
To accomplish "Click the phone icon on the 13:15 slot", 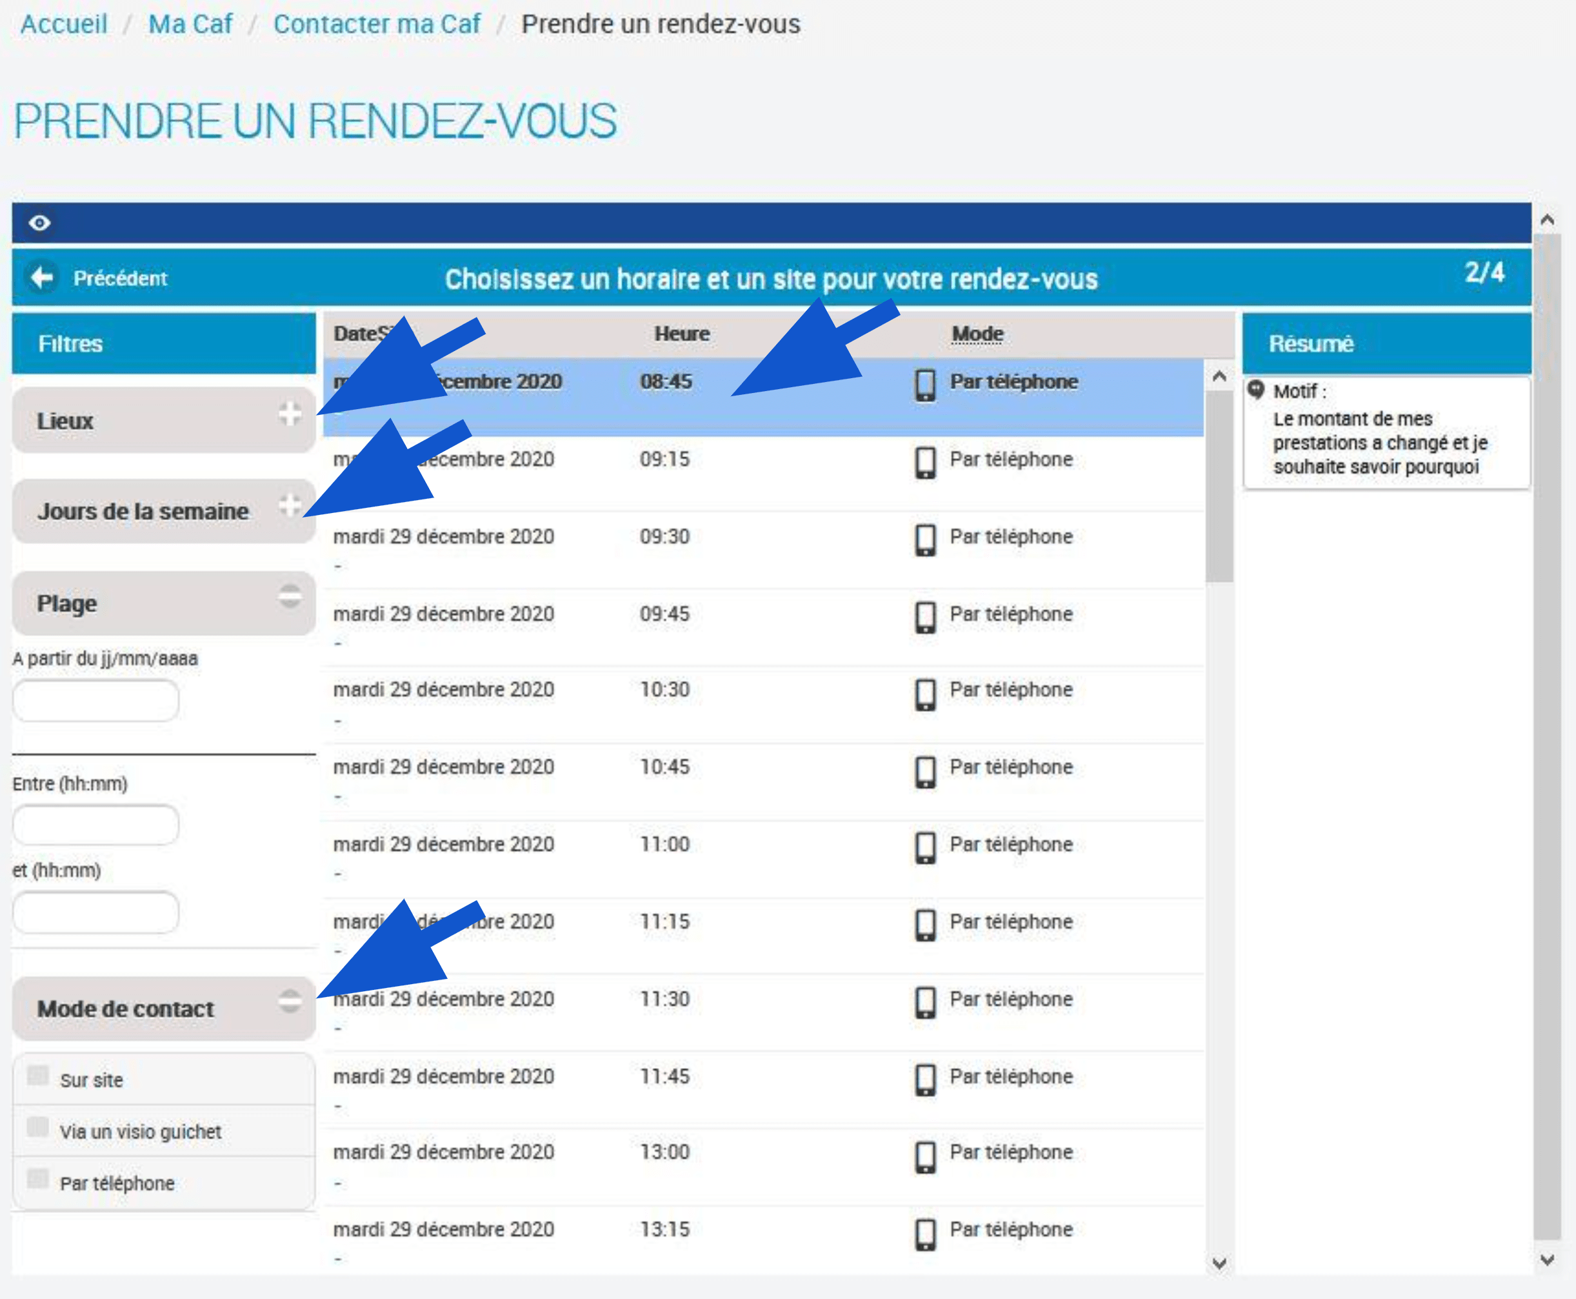I will coord(925,1234).
